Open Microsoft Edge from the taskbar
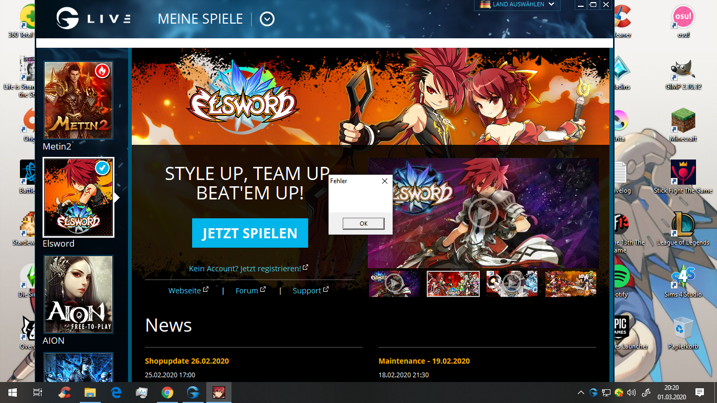The height and width of the screenshot is (403, 717). point(116,393)
